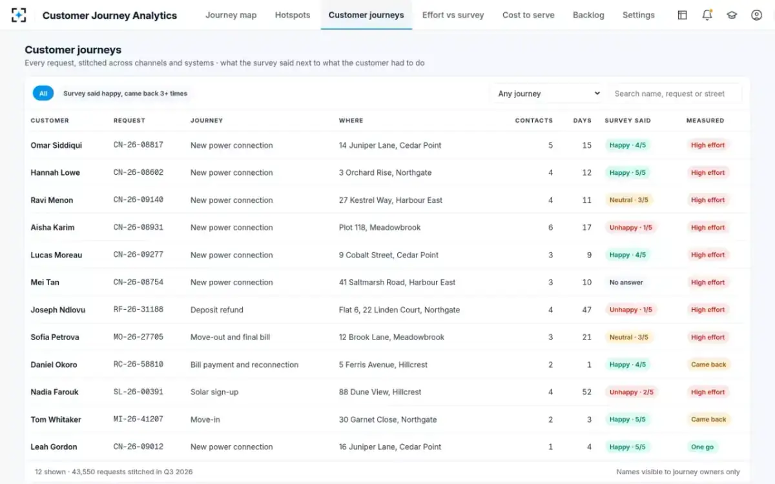Screen dimensions: 775x484
Task: Open the layout panel icon in header
Action: pyautogui.click(x=682, y=15)
